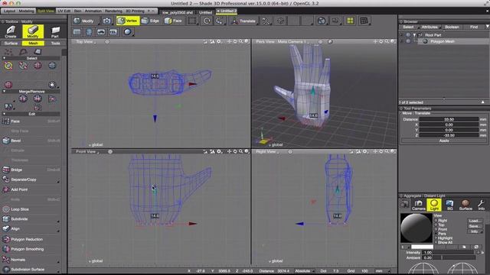This screenshot has width=490, height=275.
Task: Click the Select button in Browser
Action: click(408, 27)
